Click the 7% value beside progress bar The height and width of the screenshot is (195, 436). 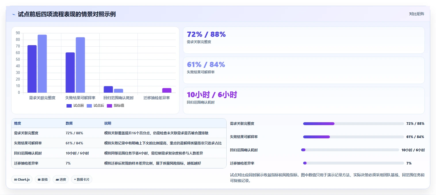pyautogui.click(x=409, y=163)
